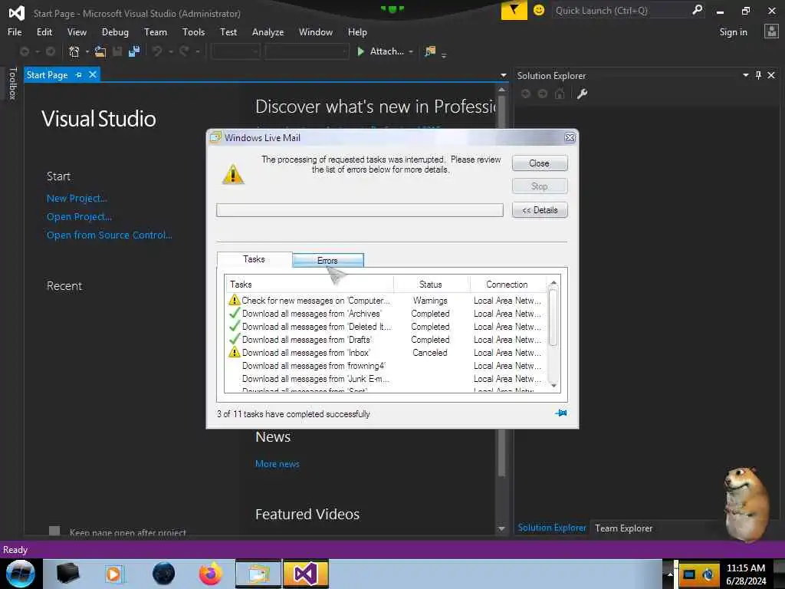Click the Close button in Windows Live Mail
This screenshot has width=785, height=589.
(540, 163)
